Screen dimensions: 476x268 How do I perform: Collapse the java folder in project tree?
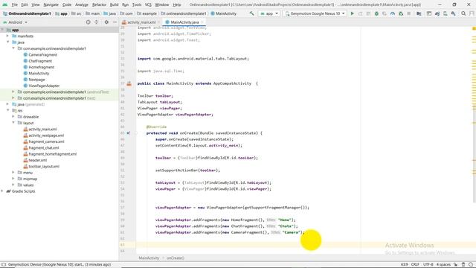click(8, 42)
